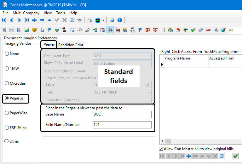
Task: Click the blue exclamation info icon
Action: click(x=120, y=20)
